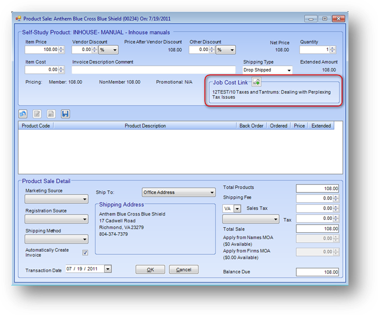Screen dimensions: 378x315
Task: Click the '17 Cadwell Road' address line
Action: point(117,221)
